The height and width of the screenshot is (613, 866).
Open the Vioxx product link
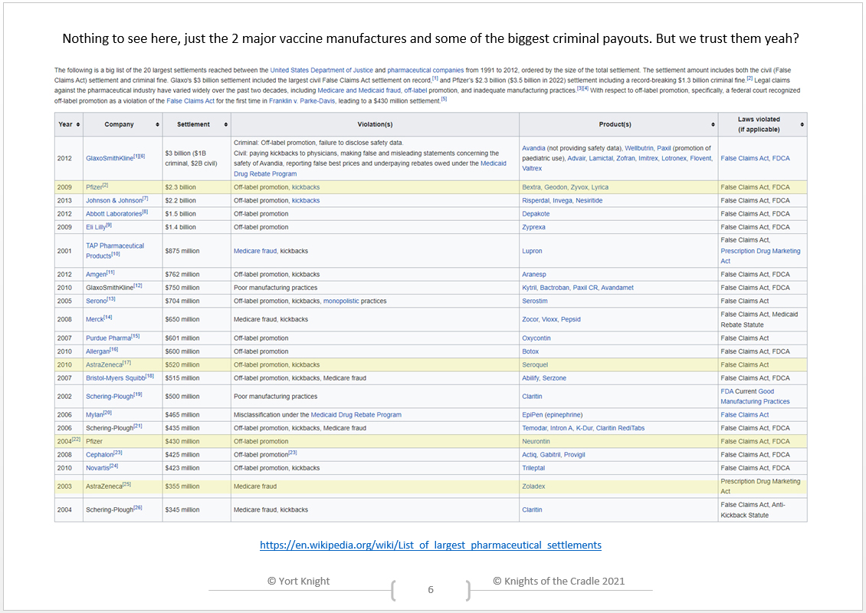coord(549,319)
